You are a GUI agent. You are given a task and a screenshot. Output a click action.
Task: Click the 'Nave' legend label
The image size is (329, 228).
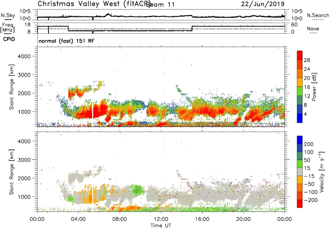[x=313, y=29]
